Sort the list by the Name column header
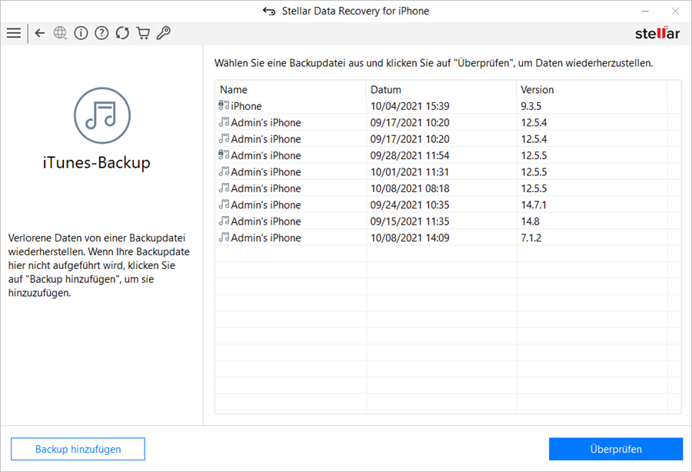Image resolution: width=692 pixels, height=472 pixels. point(291,89)
